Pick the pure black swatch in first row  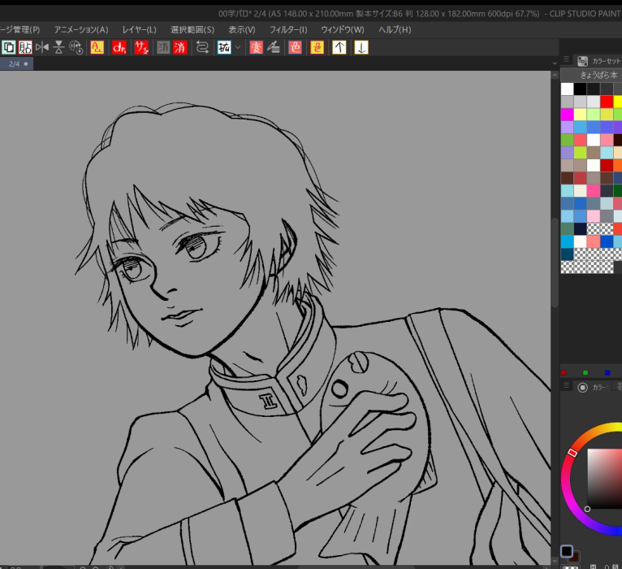tap(581, 89)
